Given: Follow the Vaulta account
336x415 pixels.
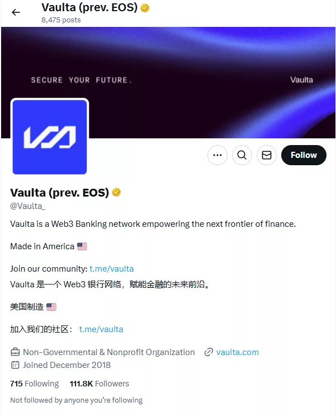Looking at the screenshot, I should [x=304, y=155].
